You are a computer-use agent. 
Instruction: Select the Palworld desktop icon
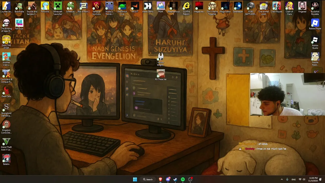pyautogui.click(x=45, y=7)
